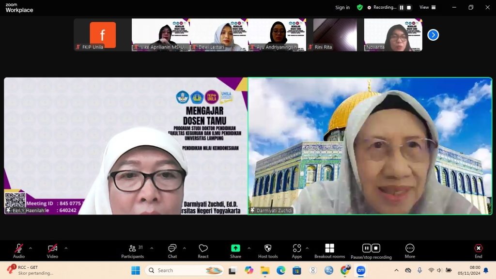
Task: Expand the video settings arrow
Action: pyautogui.click(x=66, y=248)
